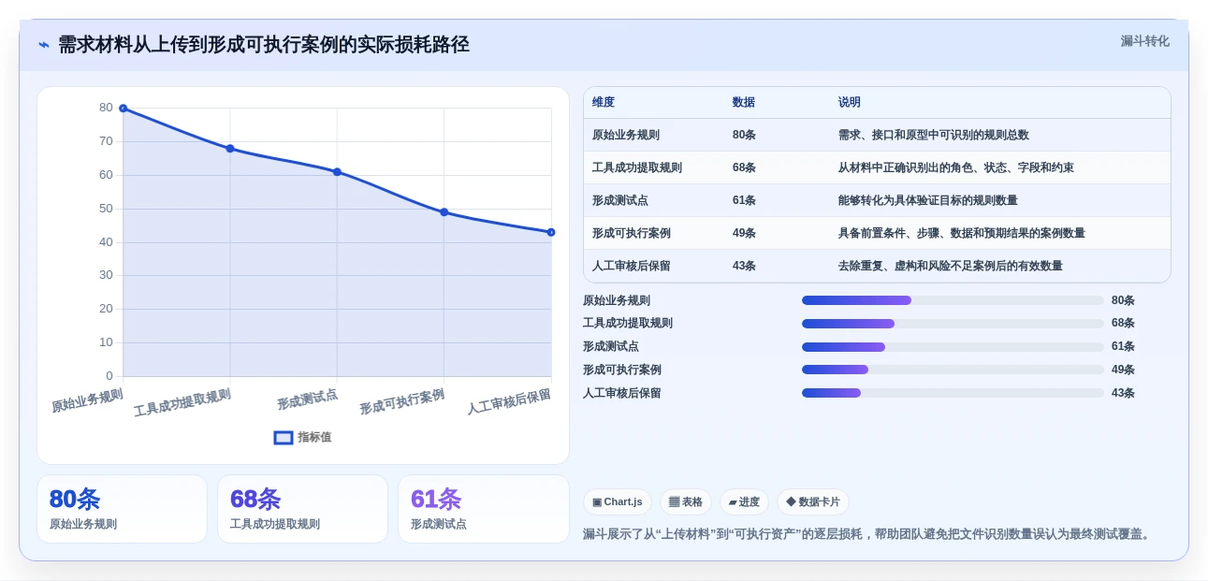
Task: Click the footer sentence starting 漏斗展示了
Action: click(x=868, y=534)
